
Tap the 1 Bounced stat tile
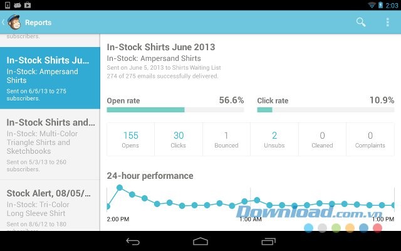click(x=226, y=139)
